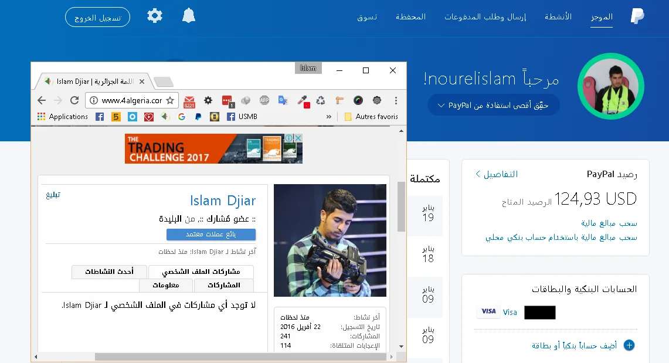Show hidden bookmarks with the chevron

(x=329, y=117)
